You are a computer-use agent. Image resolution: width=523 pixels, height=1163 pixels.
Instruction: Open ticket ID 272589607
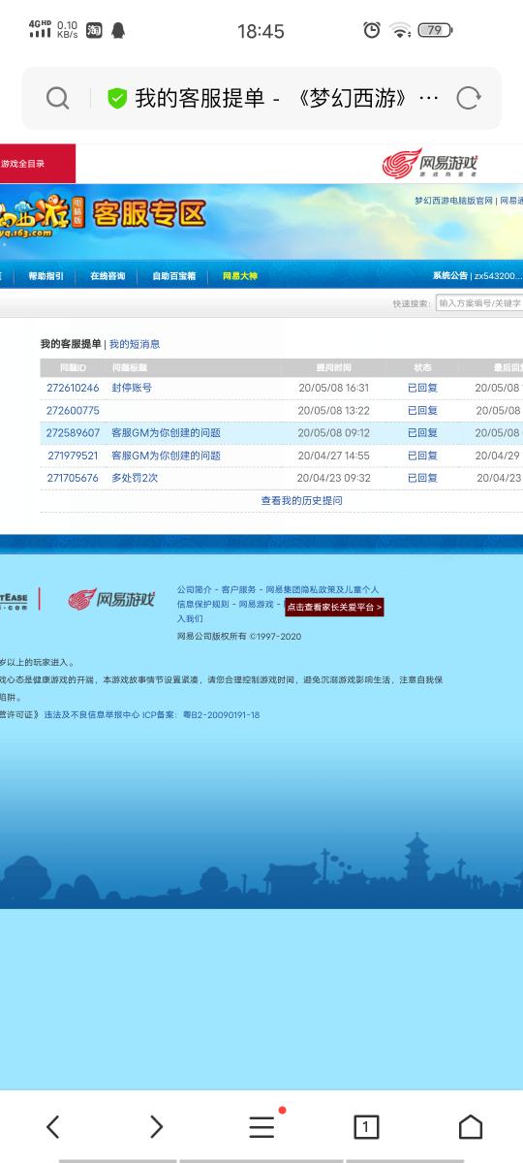pos(73,433)
